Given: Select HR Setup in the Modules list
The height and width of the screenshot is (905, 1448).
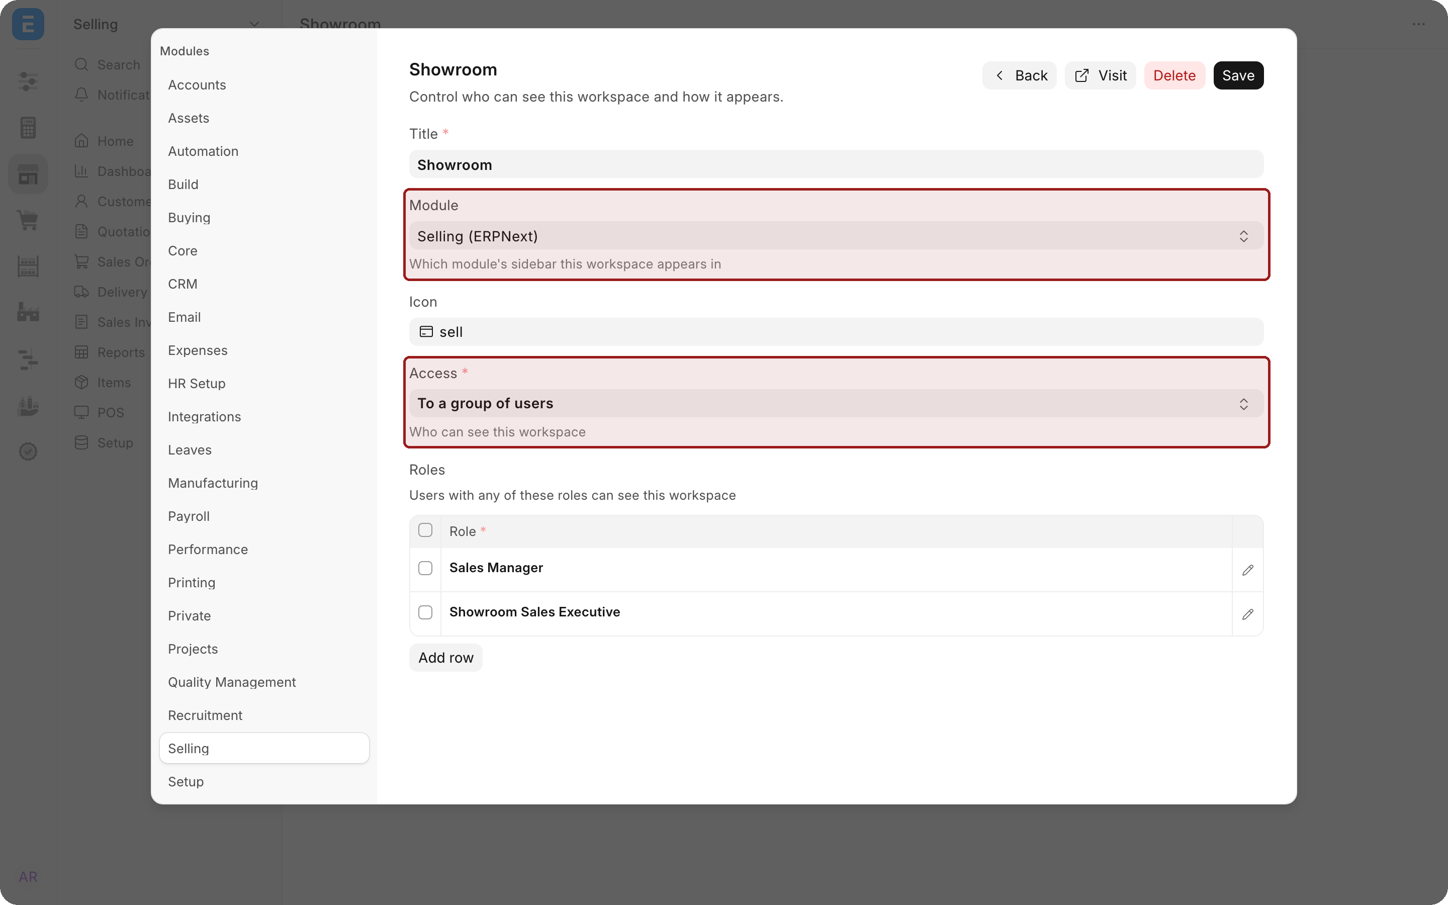Looking at the screenshot, I should (x=264, y=384).
